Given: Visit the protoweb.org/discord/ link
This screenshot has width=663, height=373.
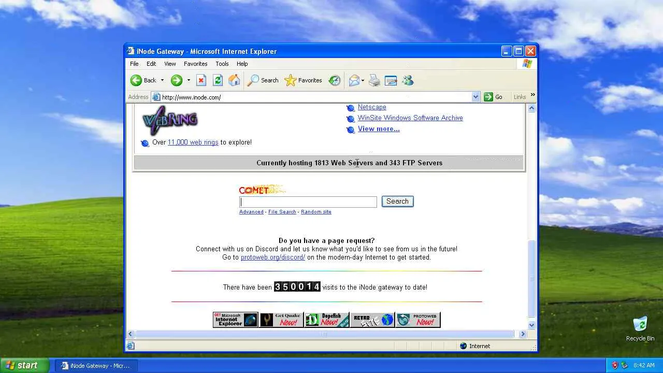Looking at the screenshot, I should pos(273,257).
